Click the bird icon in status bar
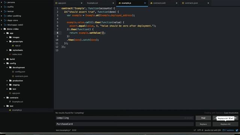Viewport: 240px width, 135px height. click(x=237, y=130)
